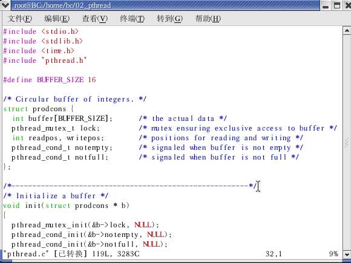Open the 编辑(E) menu
This screenshot has height=263, width=351.
point(57,19)
